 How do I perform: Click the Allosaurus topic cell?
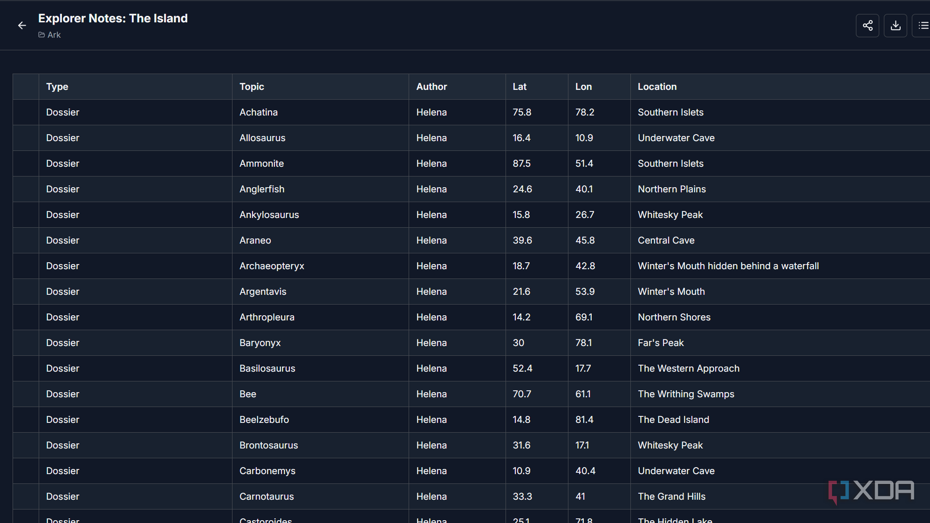(321, 138)
